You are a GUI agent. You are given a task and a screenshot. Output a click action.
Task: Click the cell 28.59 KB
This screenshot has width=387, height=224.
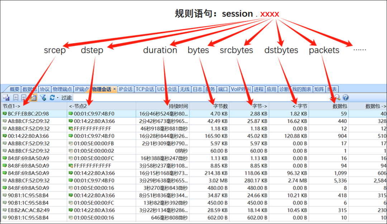coord(218,210)
